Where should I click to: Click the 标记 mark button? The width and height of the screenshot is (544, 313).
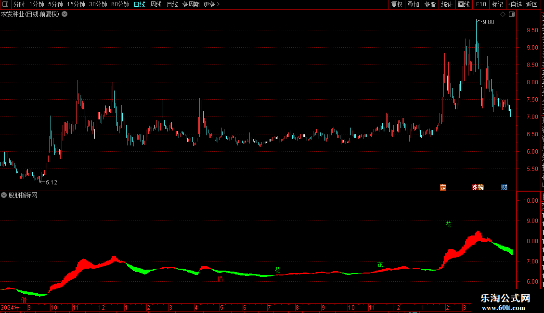click(x=497, y=4)
